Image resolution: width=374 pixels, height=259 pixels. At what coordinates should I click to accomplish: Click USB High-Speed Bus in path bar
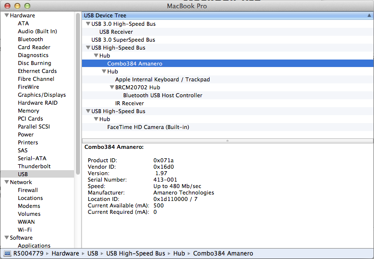pos(136,253)
